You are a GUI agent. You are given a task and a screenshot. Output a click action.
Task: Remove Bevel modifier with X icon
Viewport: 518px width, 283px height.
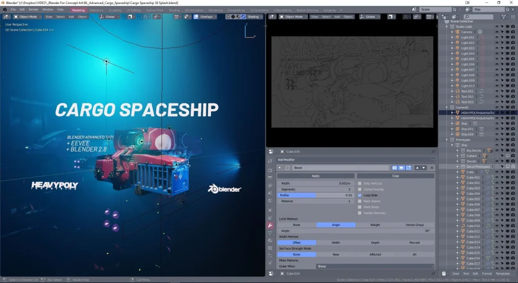coord(432,167)
